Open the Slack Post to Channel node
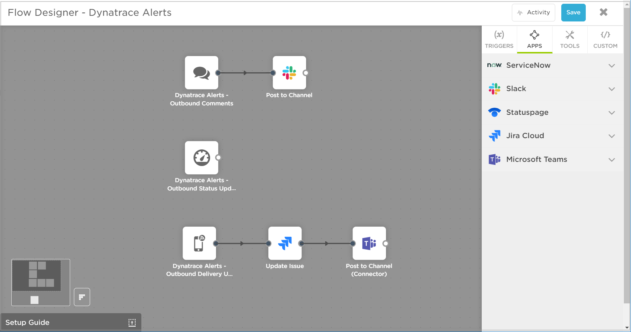631x332 pixels. 289,73
